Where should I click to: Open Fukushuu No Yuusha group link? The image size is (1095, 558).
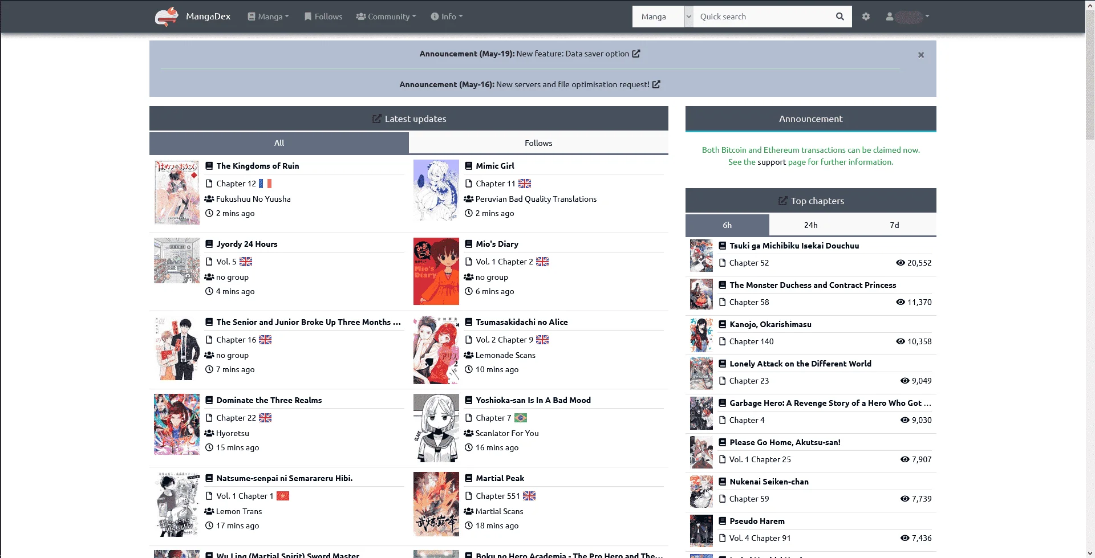[253, 199]
